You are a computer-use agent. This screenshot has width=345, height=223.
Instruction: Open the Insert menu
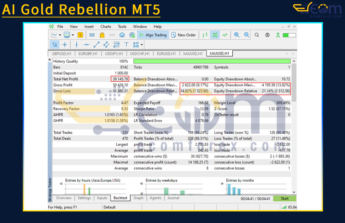point(89,26)
